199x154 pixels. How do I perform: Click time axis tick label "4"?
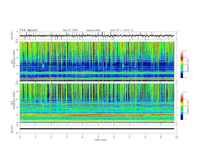click(82, 137)
